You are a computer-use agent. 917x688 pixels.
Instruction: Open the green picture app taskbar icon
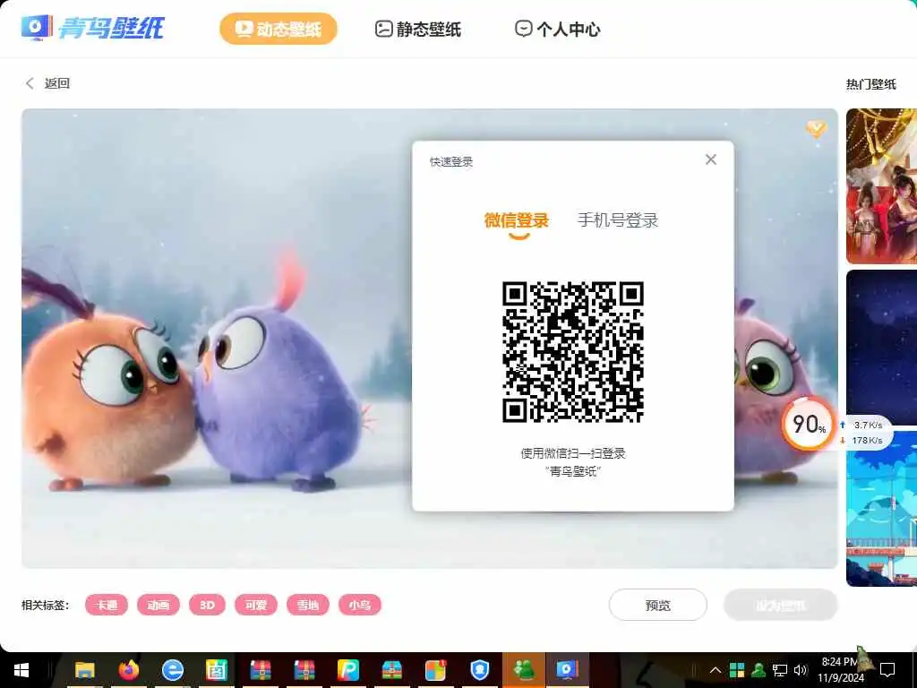point(217,670)
